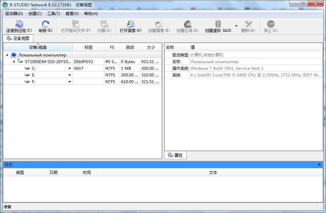The height and width of the screenshot is (213, 326).
Task: Open the dropdown arrow next to drive C:
Action: pos(69,68)
